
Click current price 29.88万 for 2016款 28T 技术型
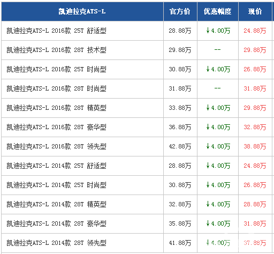[x=255, y=50]
